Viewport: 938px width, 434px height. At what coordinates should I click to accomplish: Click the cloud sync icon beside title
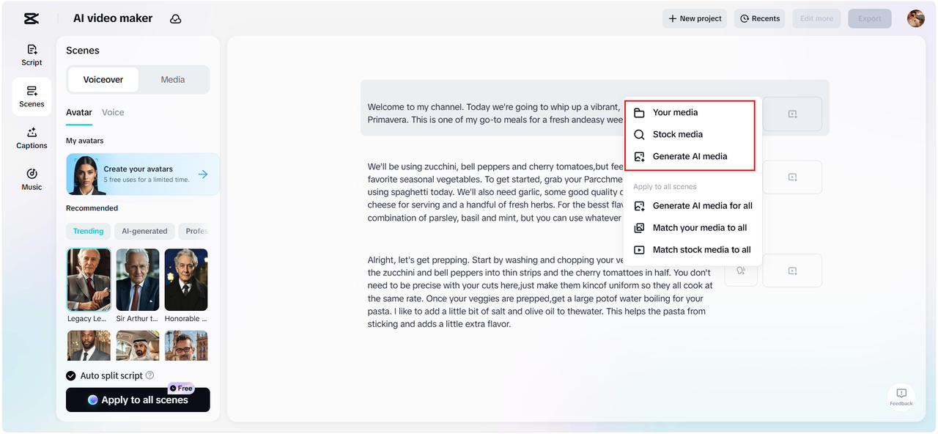176,19
